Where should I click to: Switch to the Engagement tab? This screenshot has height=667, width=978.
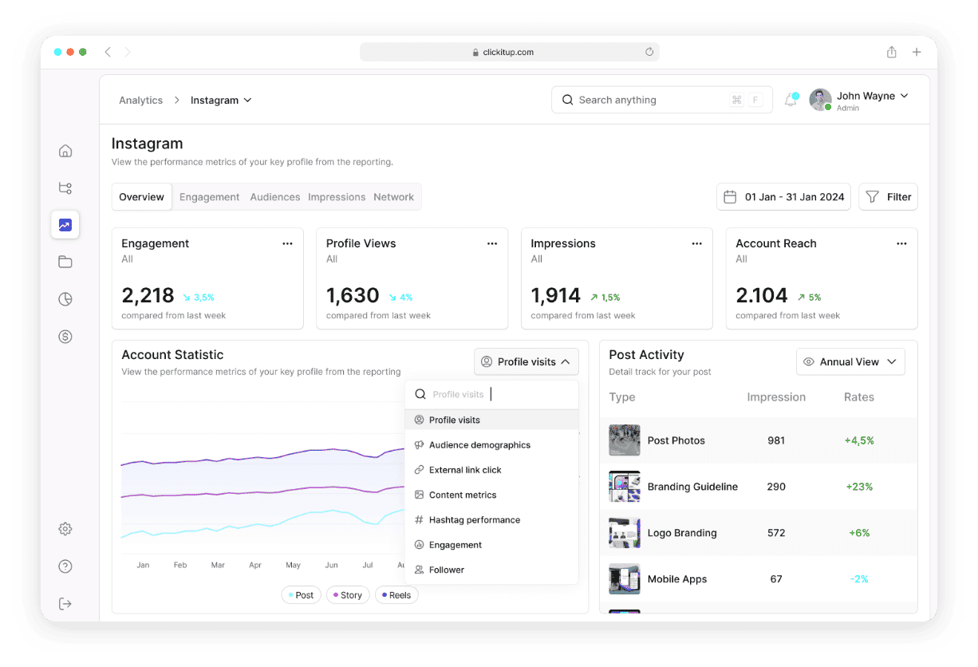[x=209, y=197]
